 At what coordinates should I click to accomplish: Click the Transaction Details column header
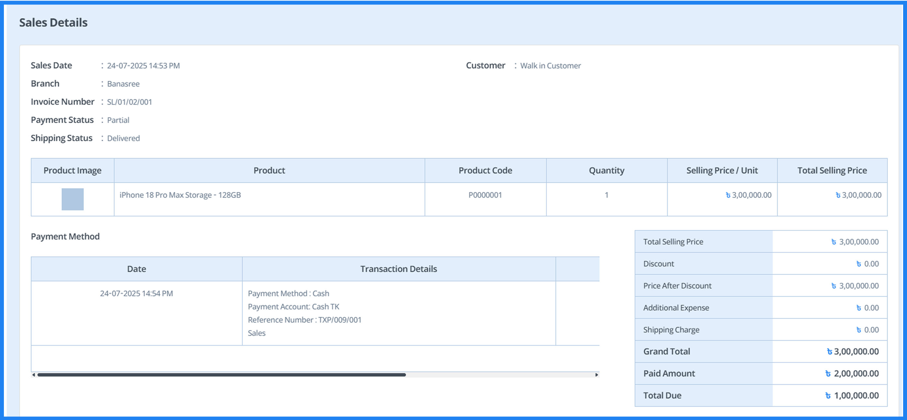click(398, 268)
